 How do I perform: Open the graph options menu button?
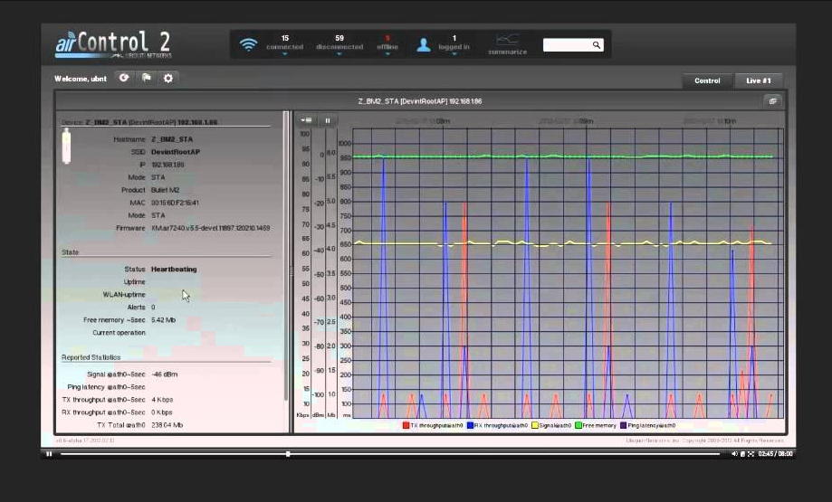tap(306, 119)
